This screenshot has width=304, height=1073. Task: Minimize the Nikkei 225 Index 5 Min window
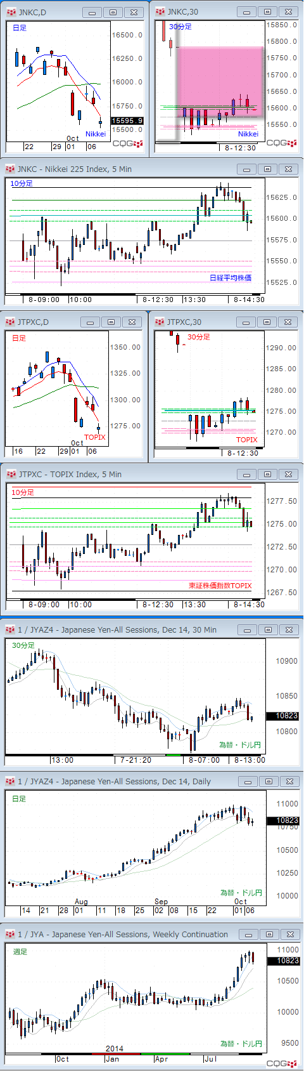[248, 169]
